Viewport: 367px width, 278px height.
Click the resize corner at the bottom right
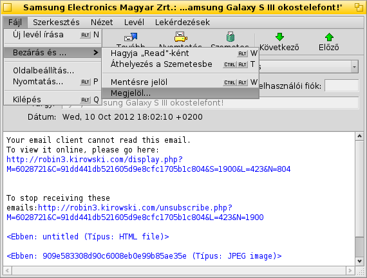[x=359, y=271]
